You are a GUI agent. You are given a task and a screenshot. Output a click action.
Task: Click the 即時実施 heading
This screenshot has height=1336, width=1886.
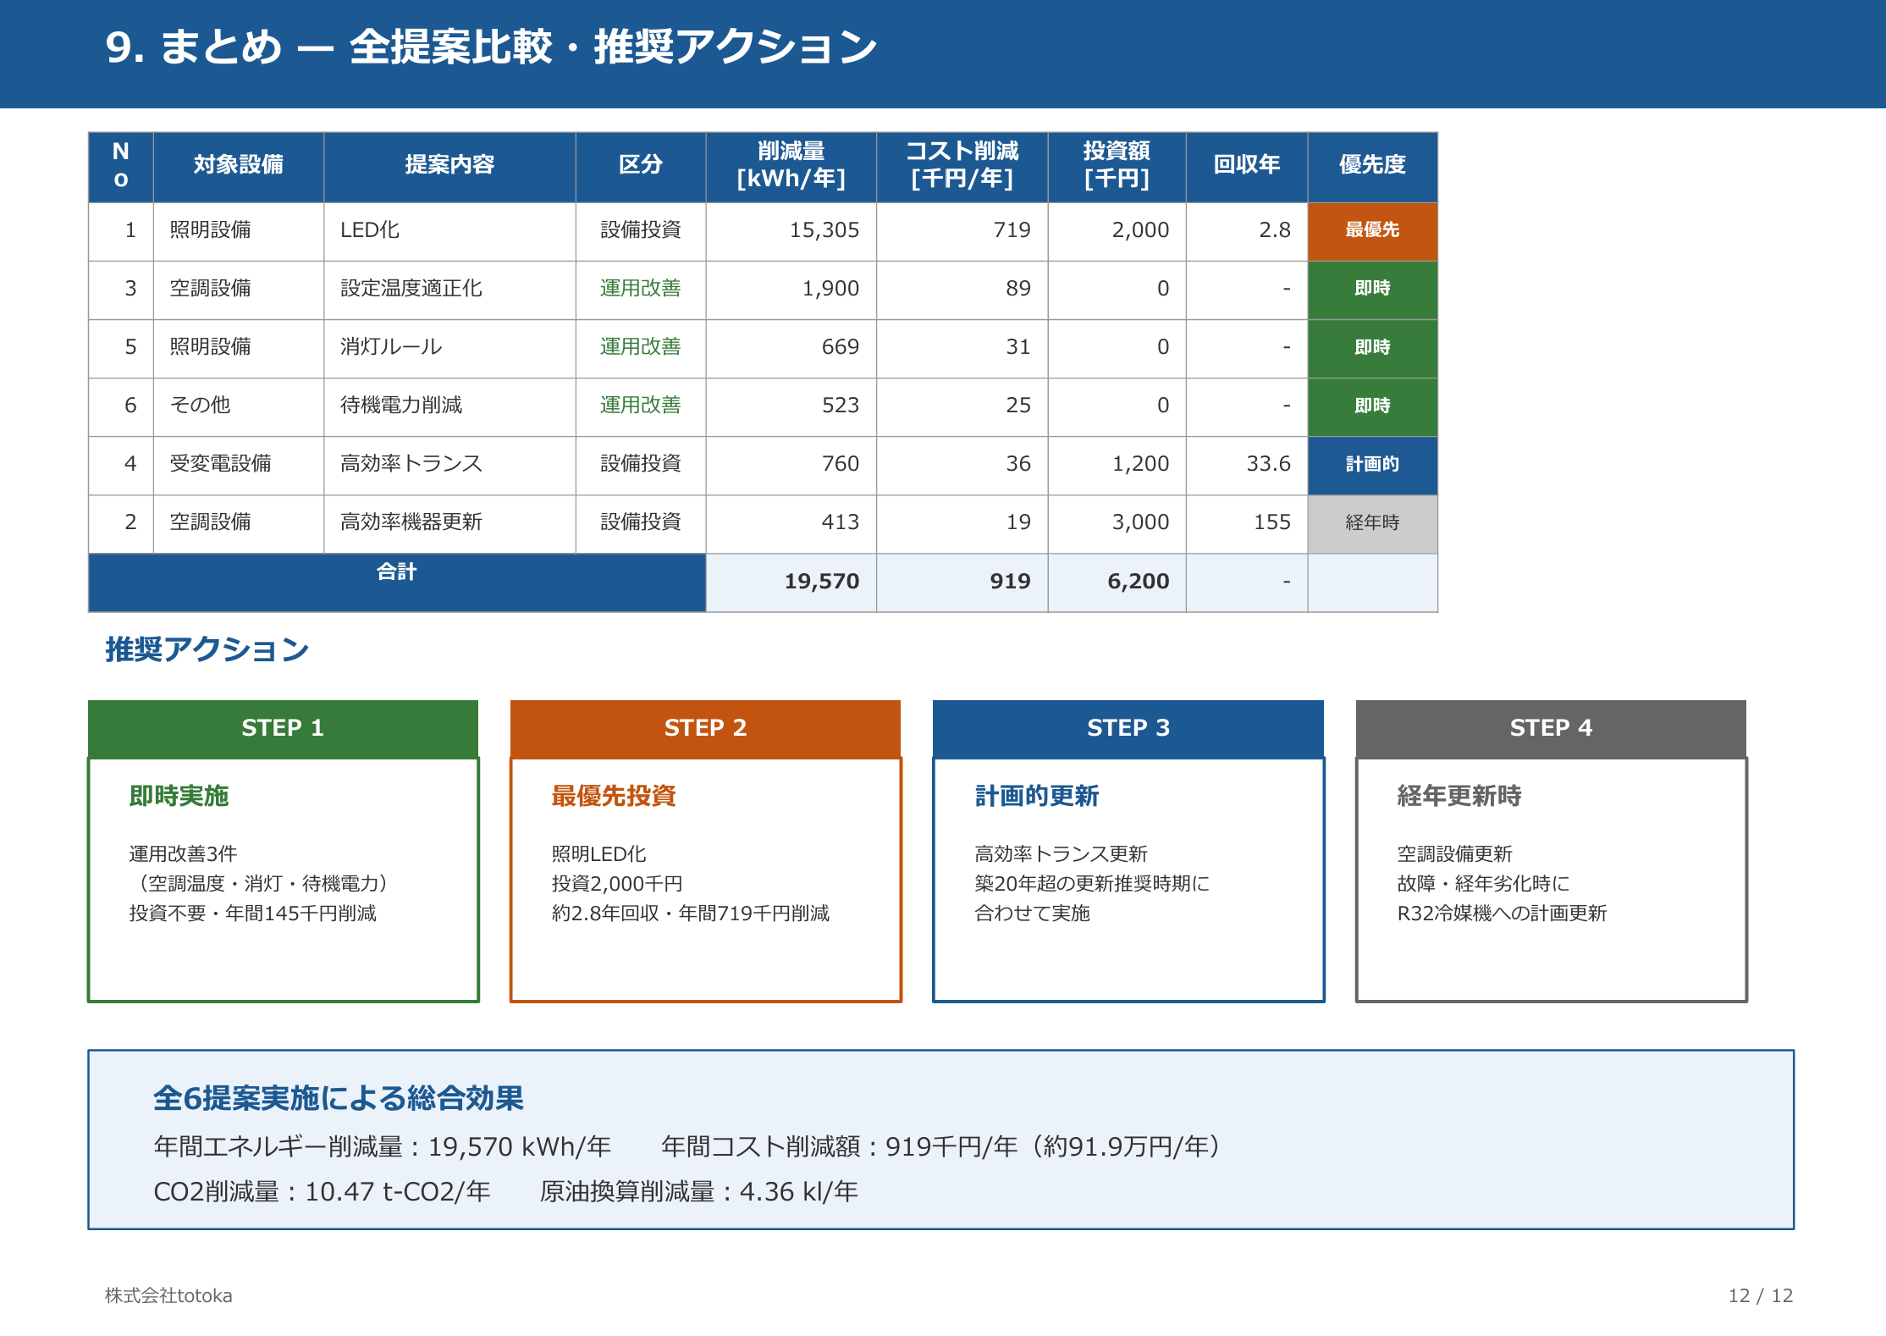pos(179,797)
